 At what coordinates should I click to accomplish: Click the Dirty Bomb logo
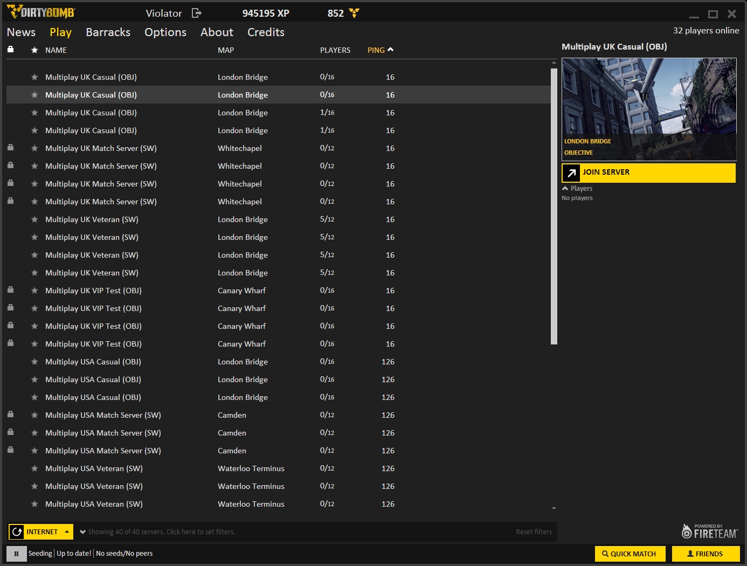click(41, 12)
